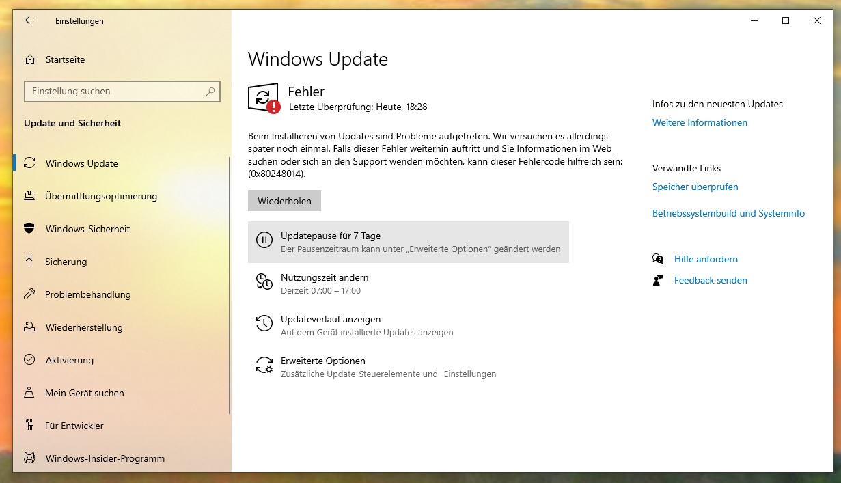The width and height of the screenshot is (841, 483).
Task: Click the Verwandte Links heading
Action: point(687,168)
